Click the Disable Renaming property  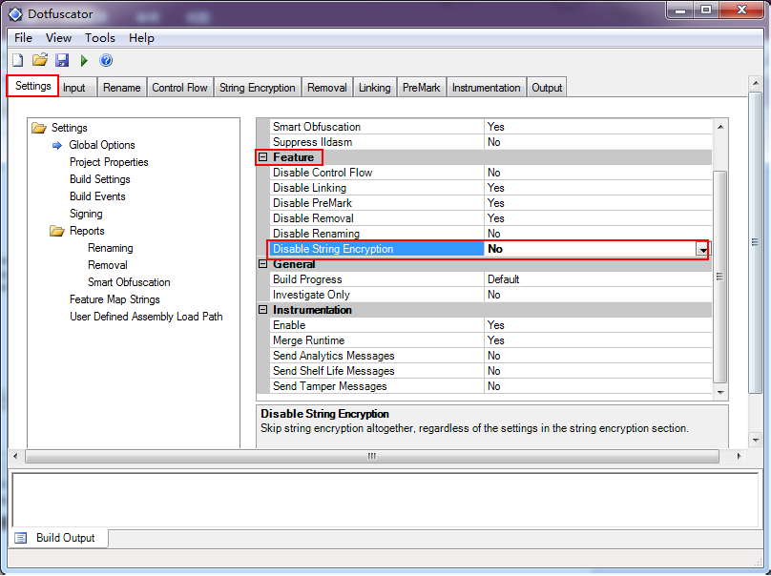pyautogui.click(x=490, y=234)
